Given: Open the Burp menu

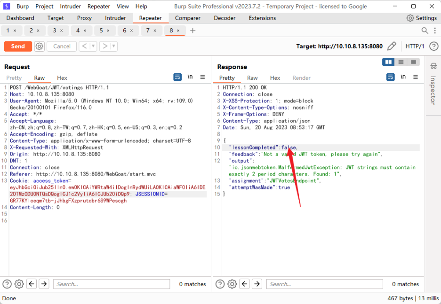Looking at the screenshot, I should 23,6.
